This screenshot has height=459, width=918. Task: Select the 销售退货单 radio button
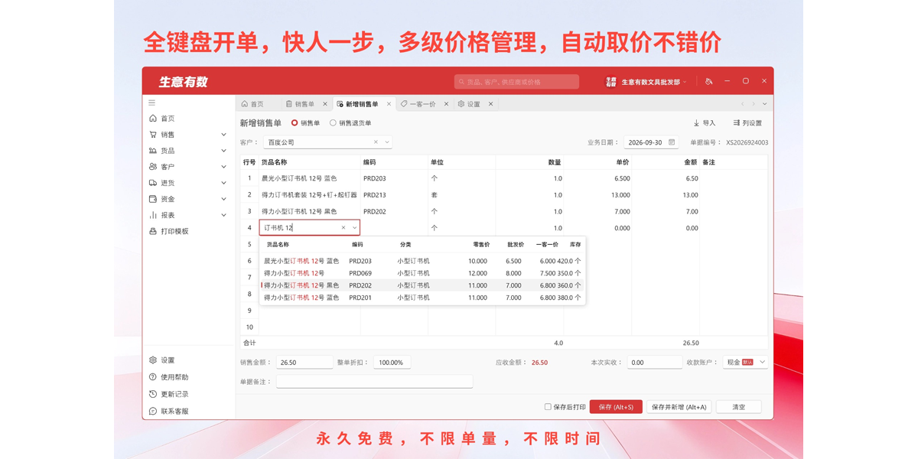[x=333, y=123]
